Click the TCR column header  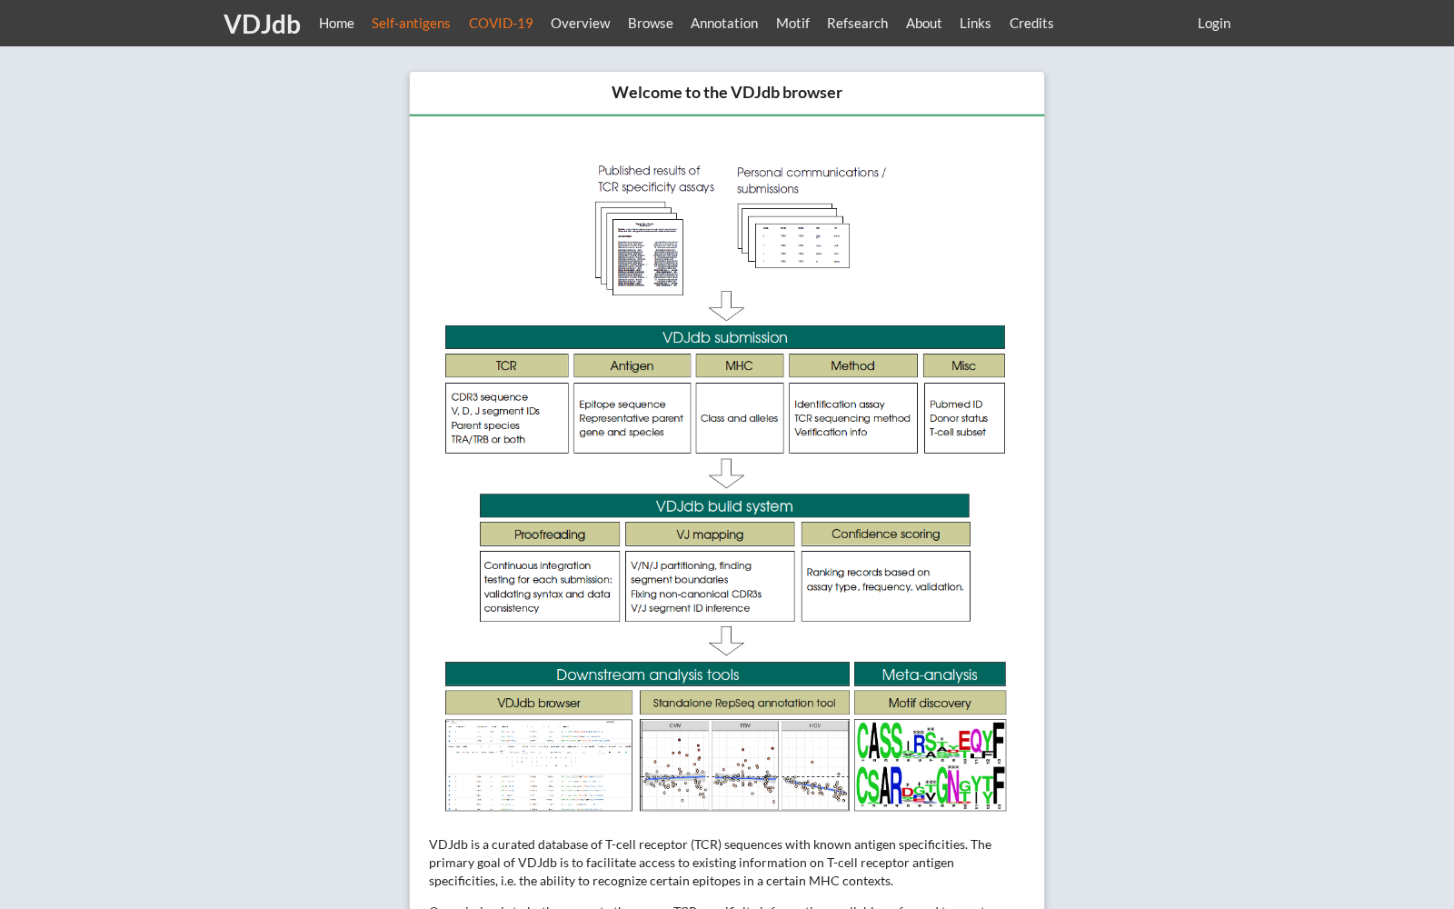pyautogui.click(x=507, y=365)
